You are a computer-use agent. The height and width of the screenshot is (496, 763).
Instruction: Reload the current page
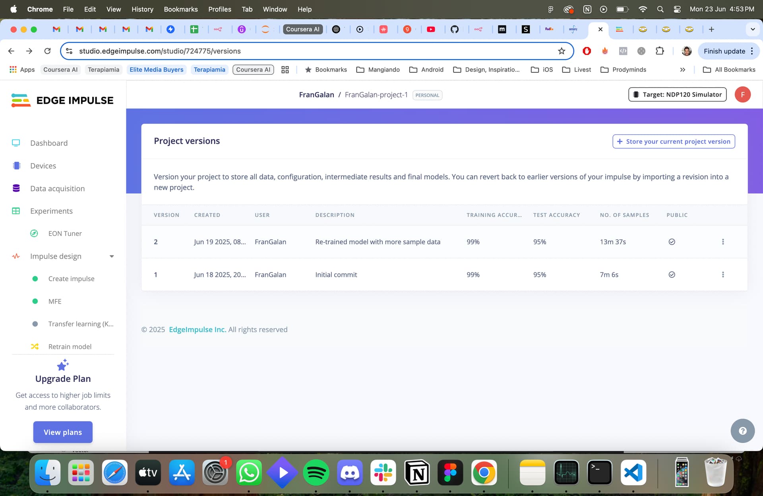point(47,51)
